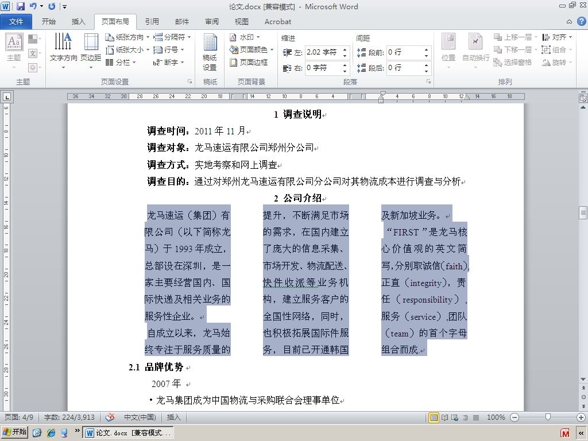The image size is (588, 441).
Task: Toggle the Insert (插入) mode indicator
Action: [173, 417]
